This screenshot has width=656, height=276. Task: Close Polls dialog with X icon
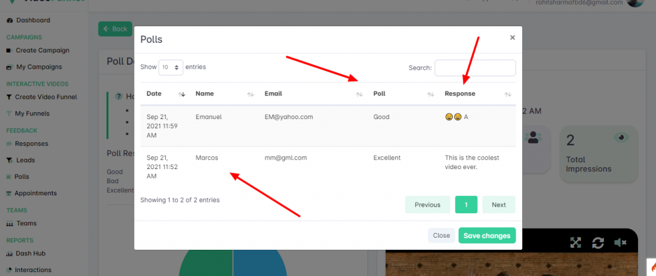pos(512,38)
